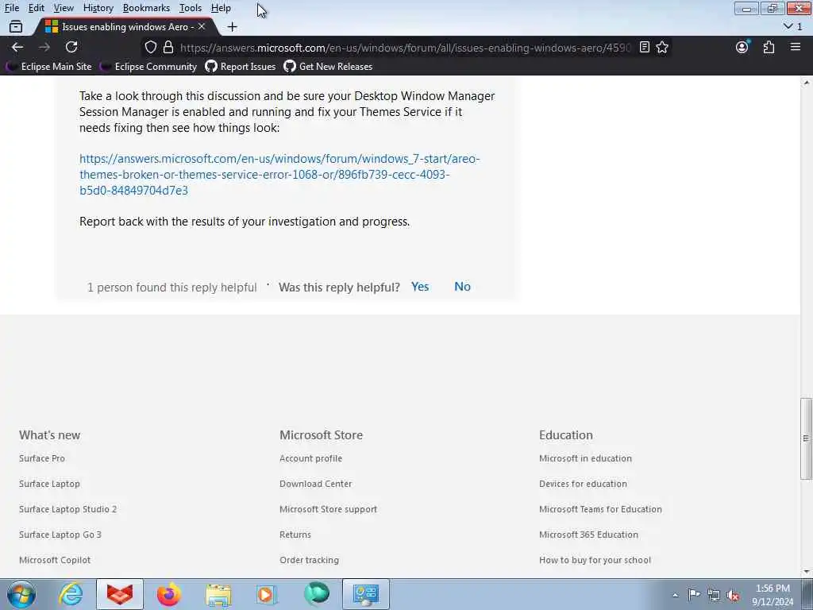This screenshot has height=610, width=813.
Task: Open the areo-themes-broken forum link
Action: pos(279,174)
